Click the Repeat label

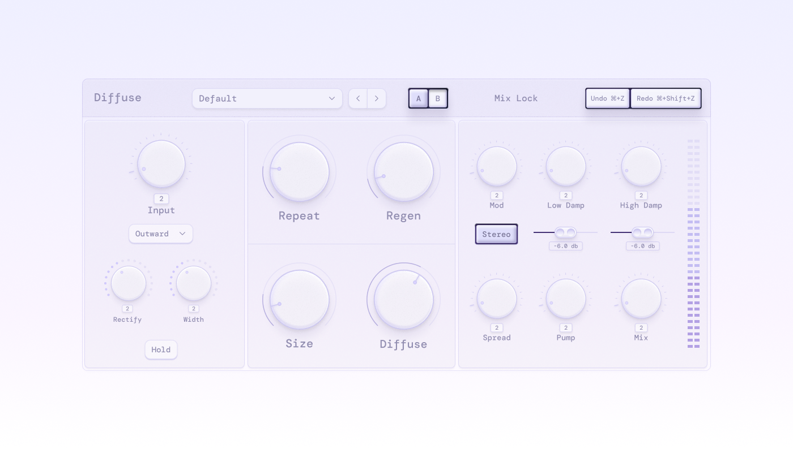[x=300, y=216]
